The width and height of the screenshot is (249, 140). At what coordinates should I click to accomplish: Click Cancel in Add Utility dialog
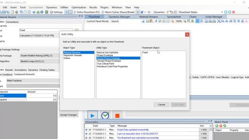tap(161, 105)
